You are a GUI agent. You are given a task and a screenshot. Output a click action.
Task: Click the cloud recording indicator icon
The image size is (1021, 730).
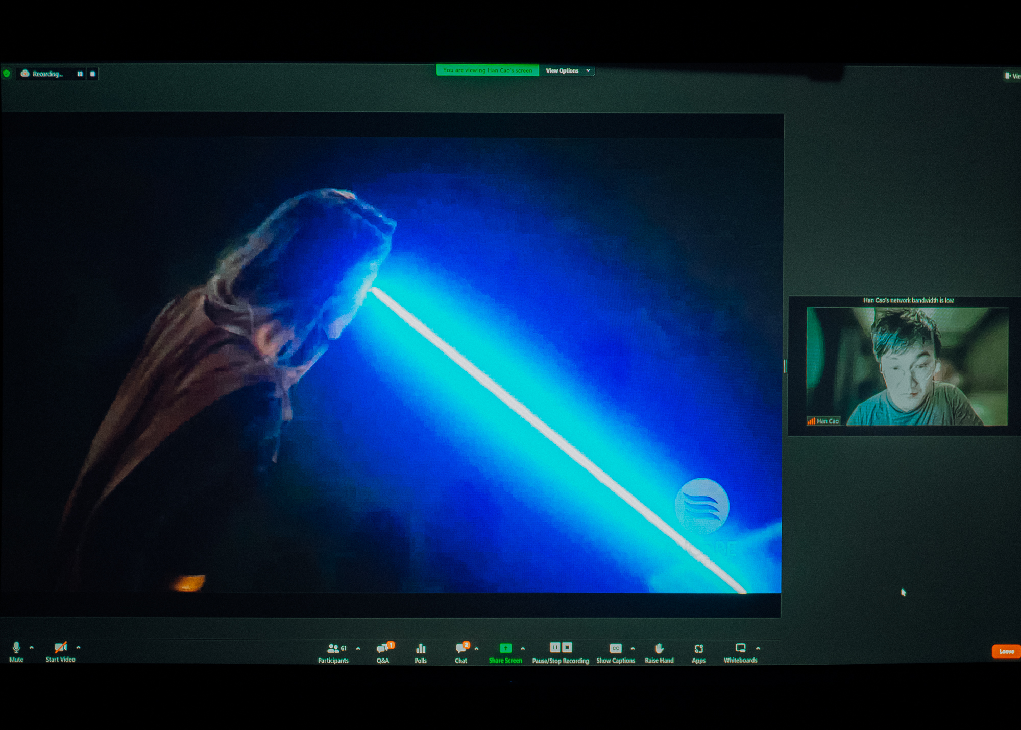(25, 74)
